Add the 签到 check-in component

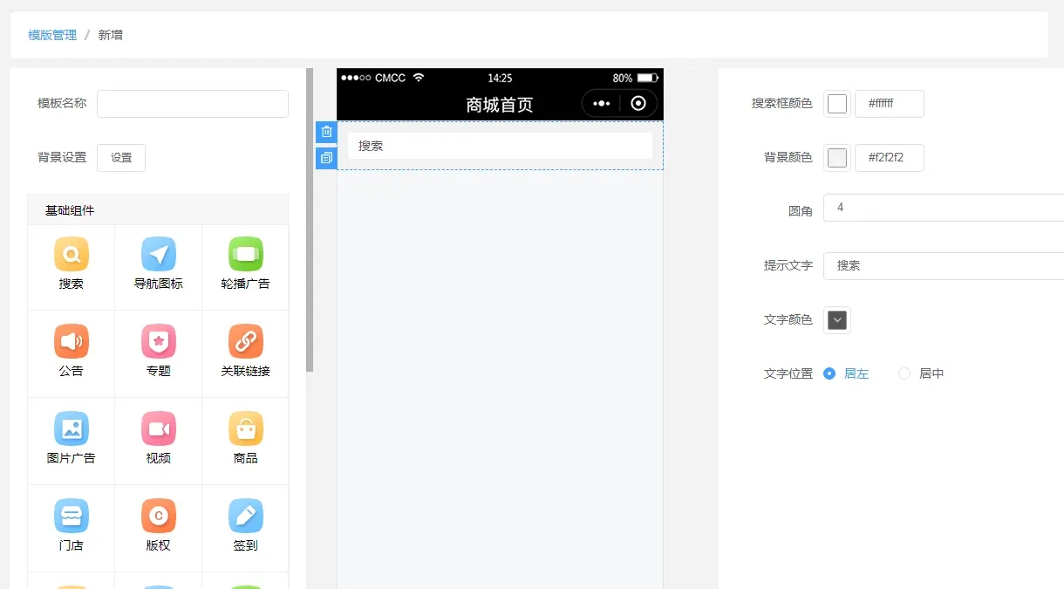tap(246, 528)
